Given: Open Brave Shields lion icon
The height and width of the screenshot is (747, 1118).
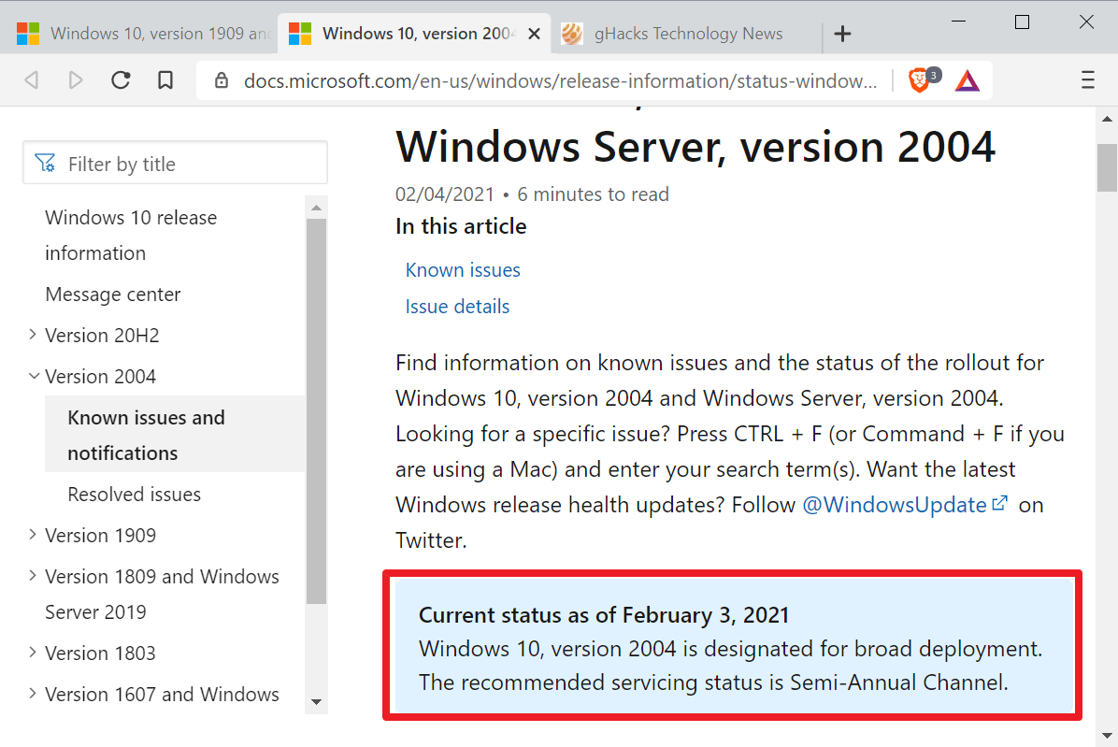Looking at the screenshot, I should (x=921, y=79).
